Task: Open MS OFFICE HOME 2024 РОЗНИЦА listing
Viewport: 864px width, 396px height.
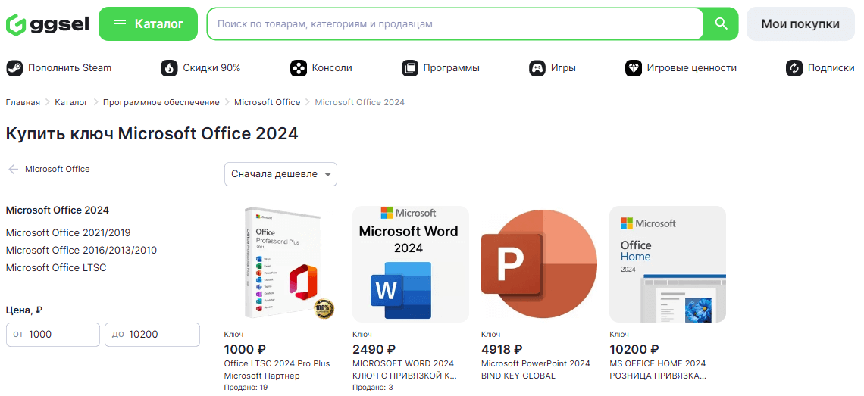Action: 658,369
